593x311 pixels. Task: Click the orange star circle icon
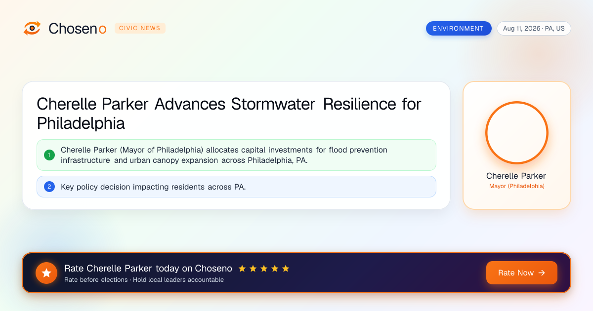(x=46, y=273)
